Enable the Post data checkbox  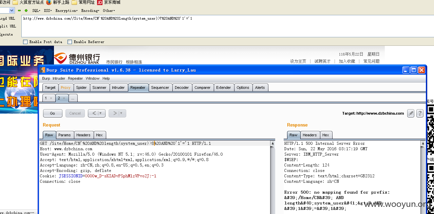tap(25, 42)
